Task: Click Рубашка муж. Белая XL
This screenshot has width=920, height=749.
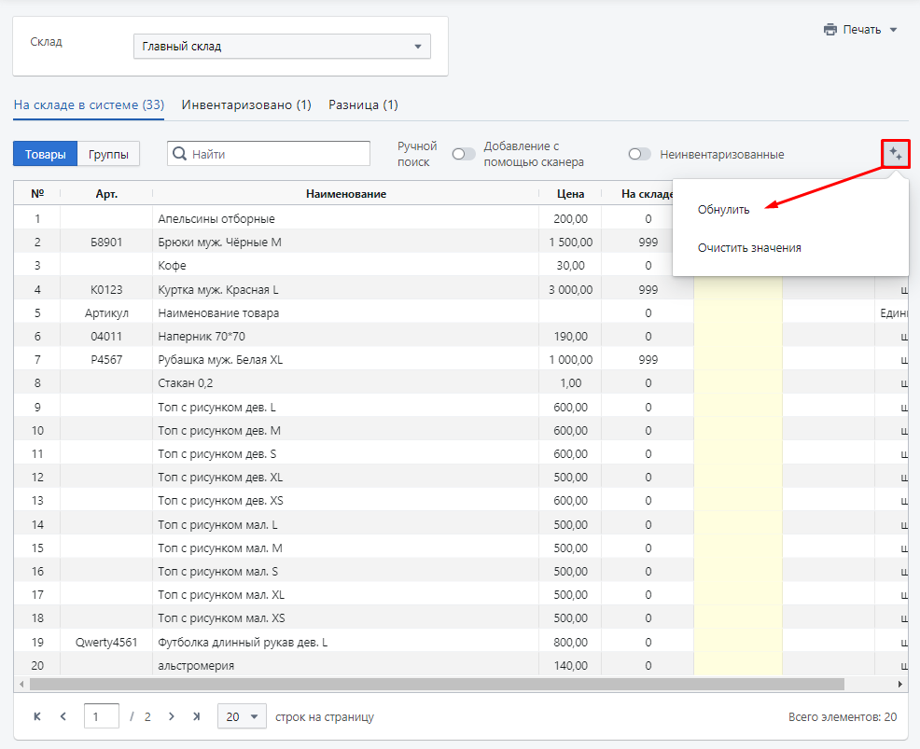Action: point(220,359)
